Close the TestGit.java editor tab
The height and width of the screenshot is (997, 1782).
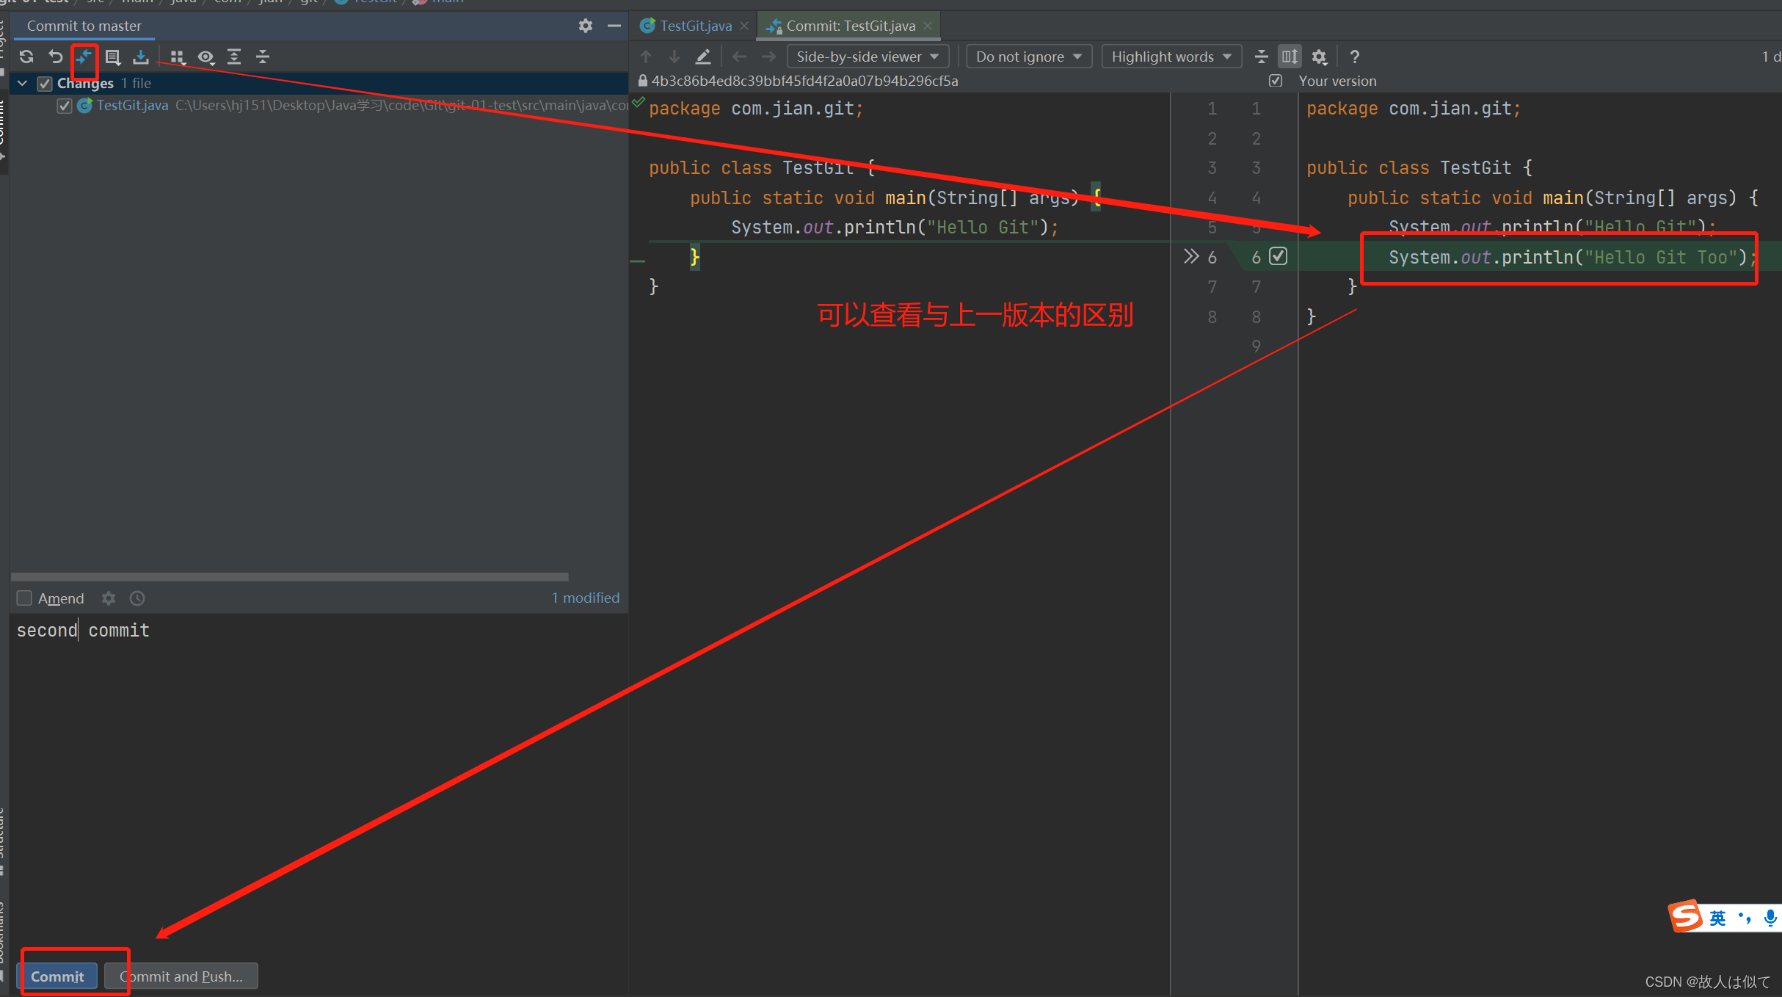point(744,26)
